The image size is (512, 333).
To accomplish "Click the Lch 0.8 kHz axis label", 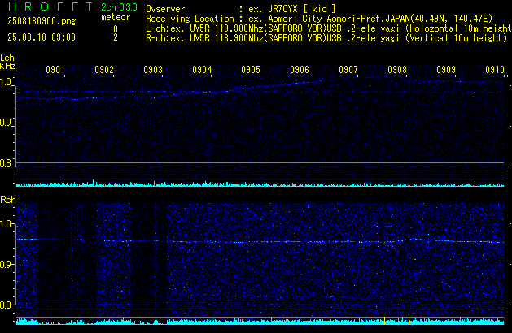I will click(x=6, y=163).
